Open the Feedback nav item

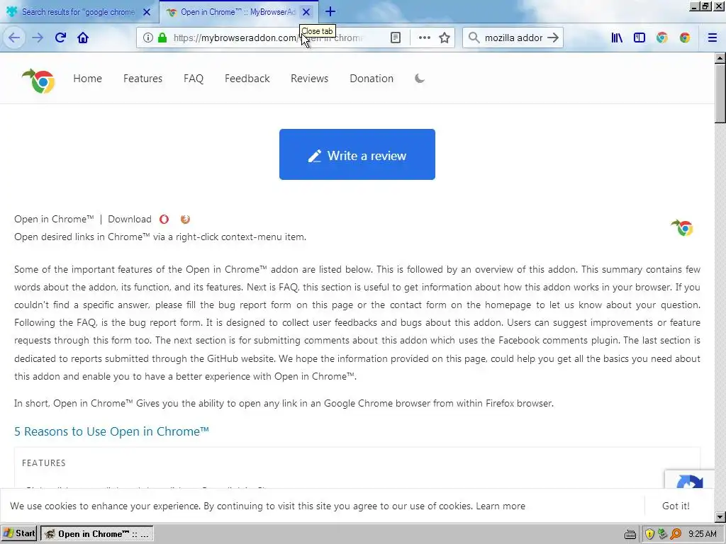(247, 79)
